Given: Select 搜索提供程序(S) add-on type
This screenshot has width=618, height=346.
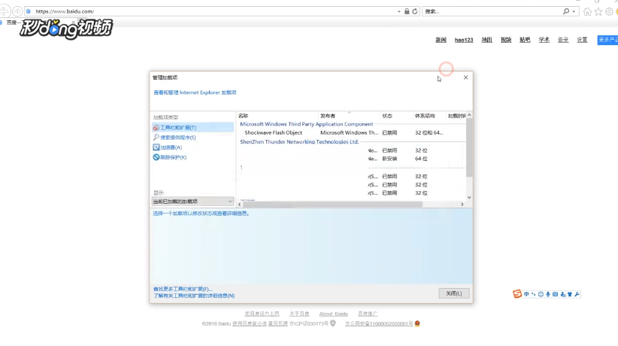Looking at the screenshot, I should pos(174,138).
